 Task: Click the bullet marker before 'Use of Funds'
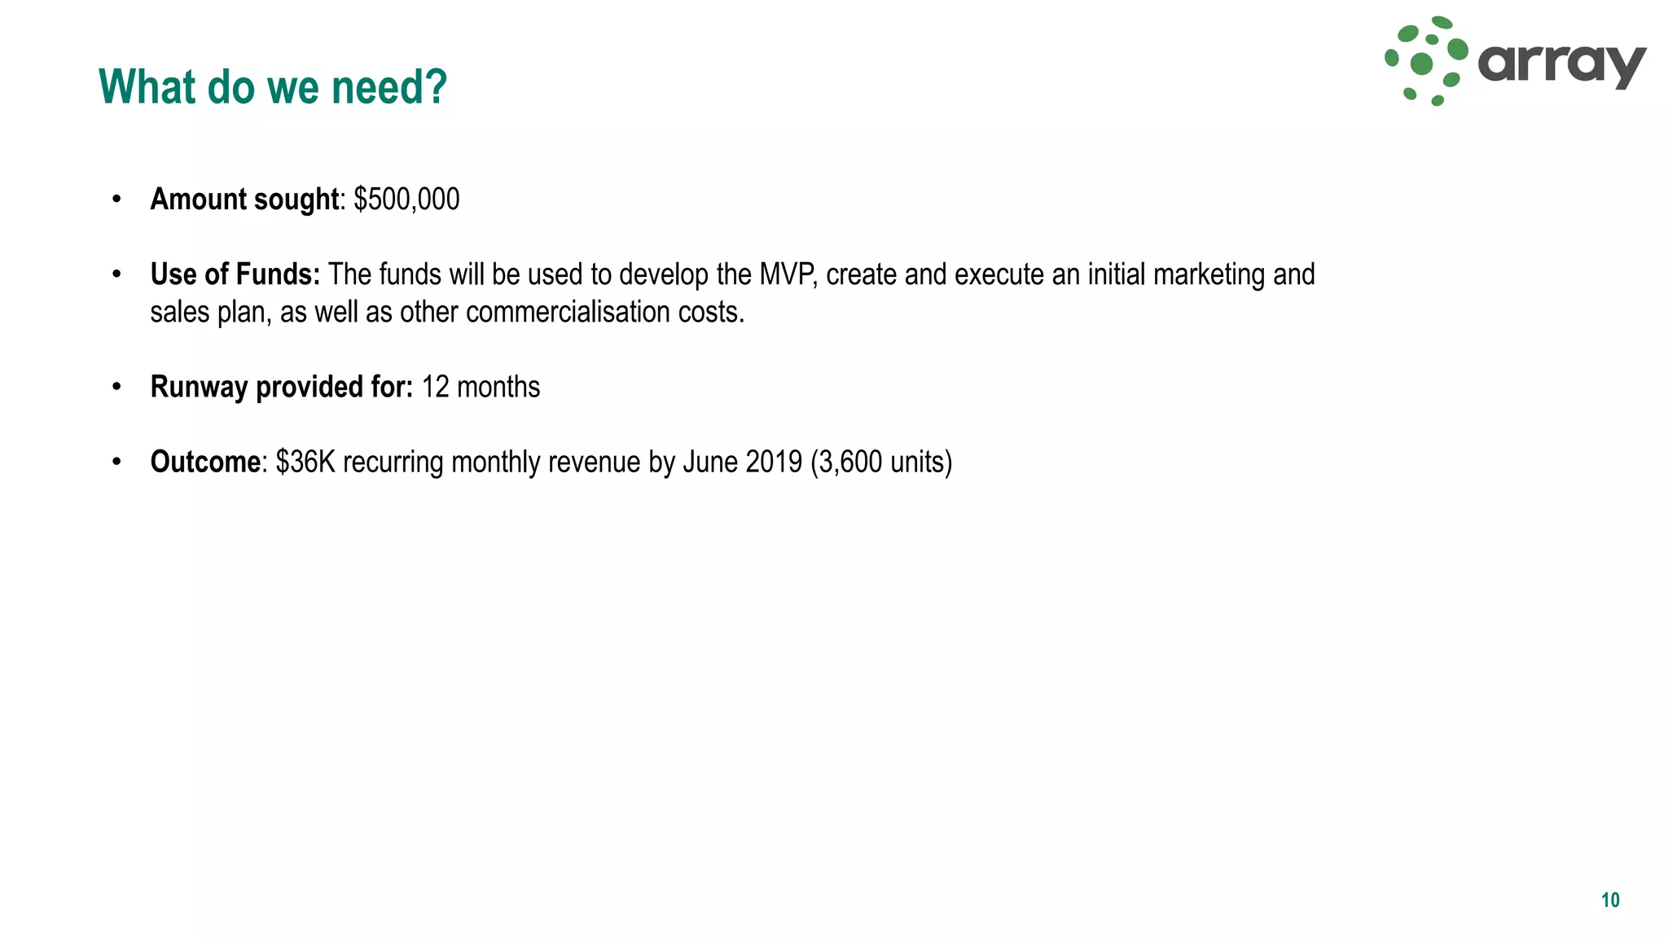pos(117,274)
